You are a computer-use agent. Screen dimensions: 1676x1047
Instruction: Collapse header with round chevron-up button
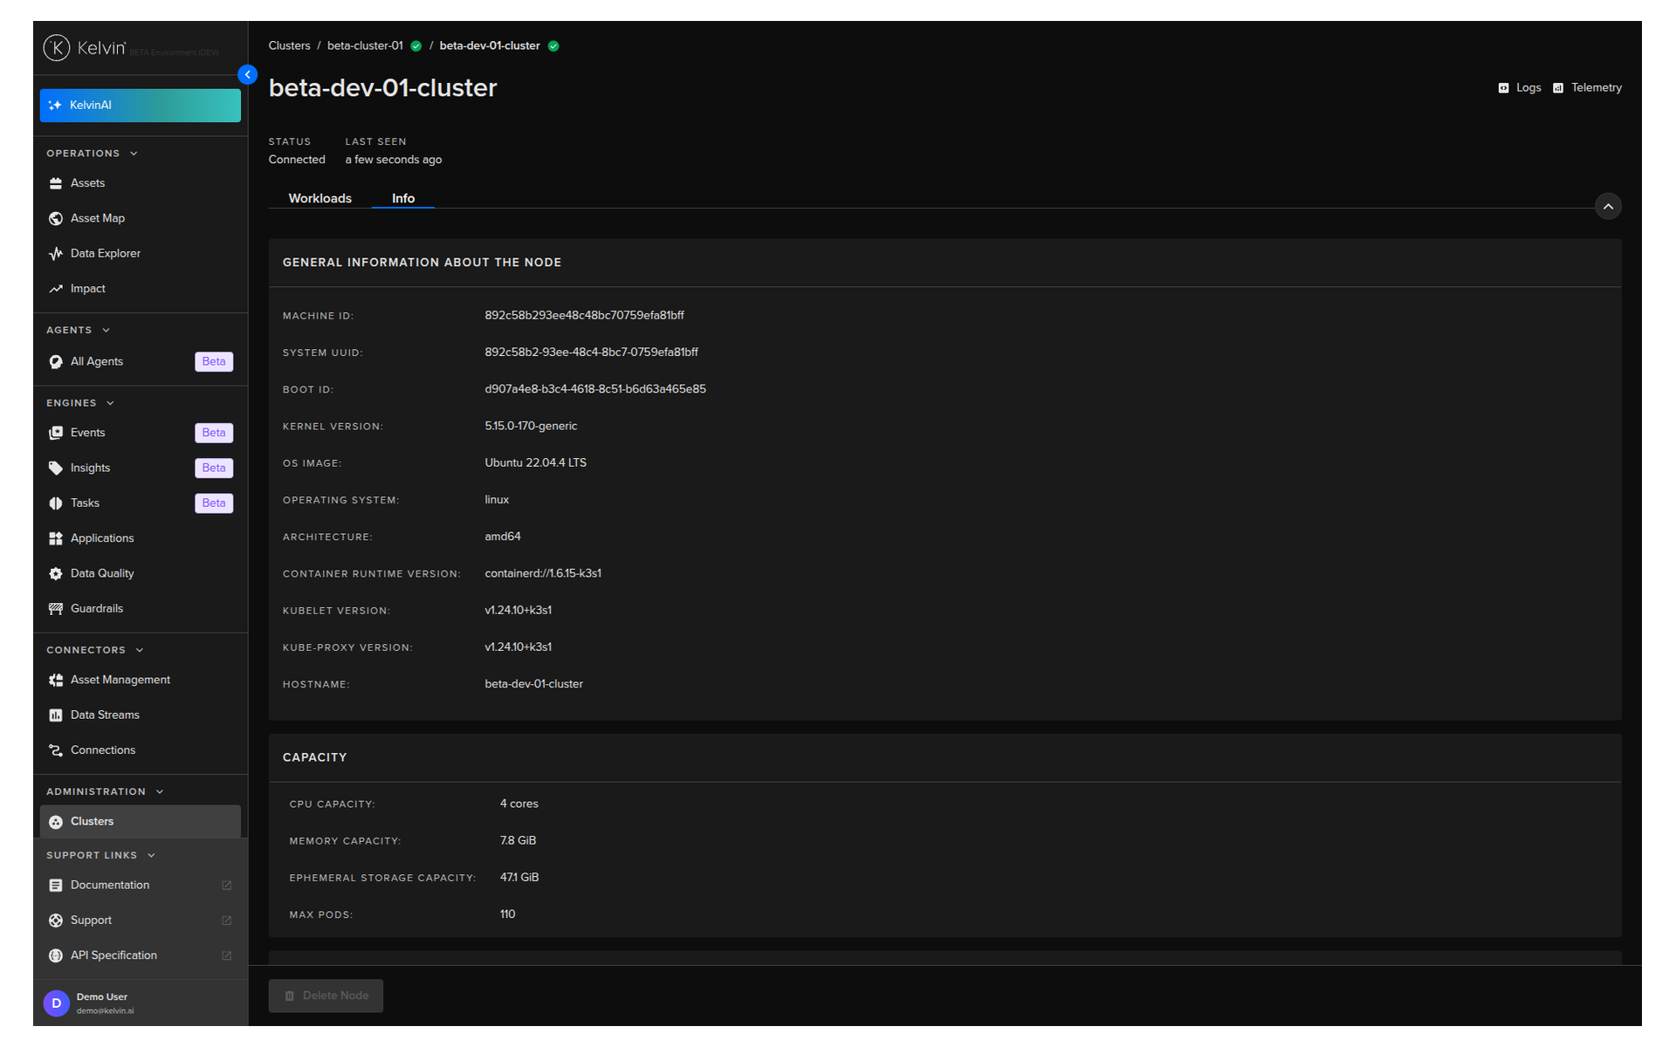[1608, 207]
